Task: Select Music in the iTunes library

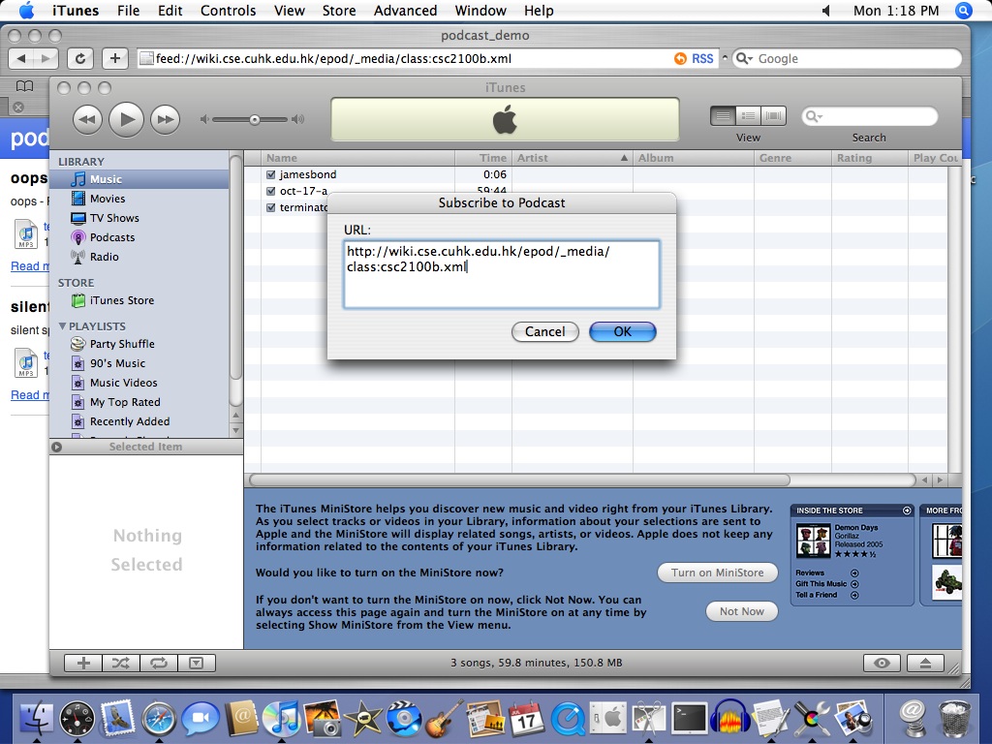Action: coord(139,179)
